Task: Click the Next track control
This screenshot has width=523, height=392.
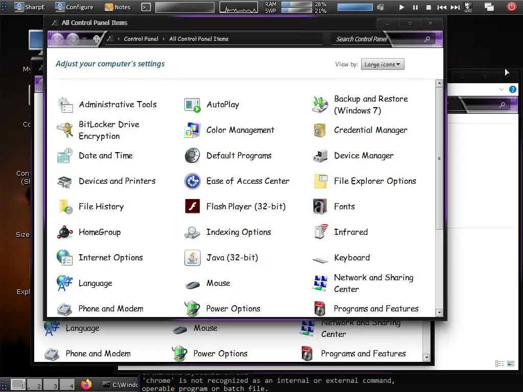Action: coord(455,7)
